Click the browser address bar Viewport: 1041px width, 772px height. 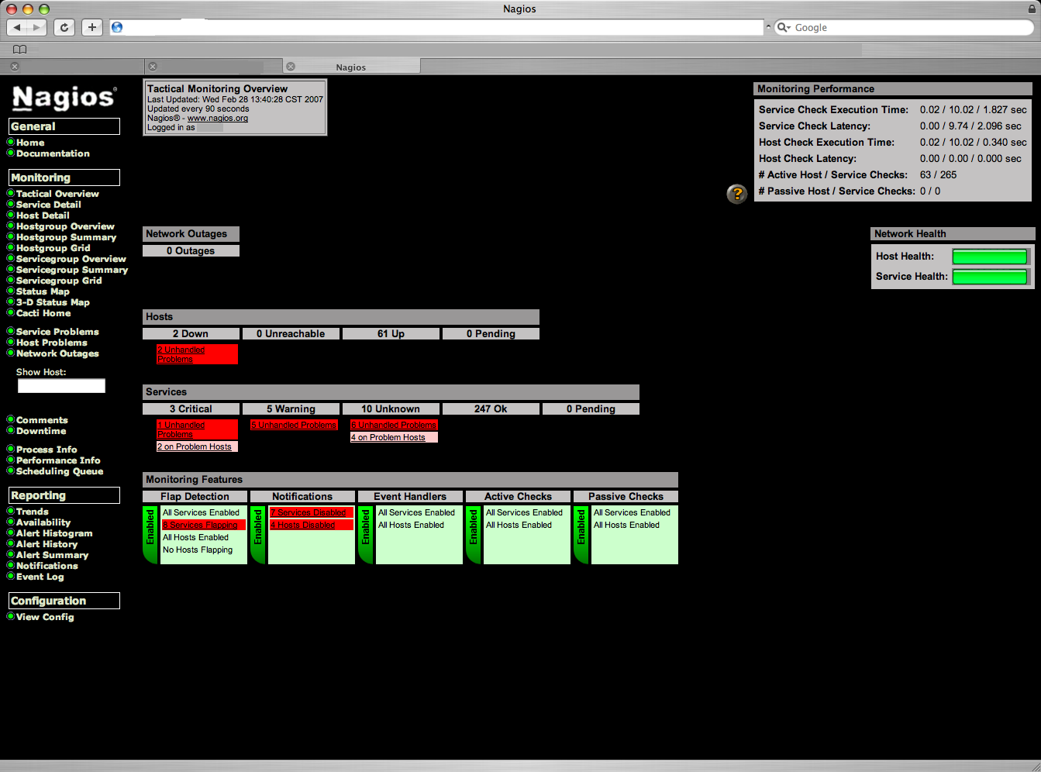tap(436, 27)
